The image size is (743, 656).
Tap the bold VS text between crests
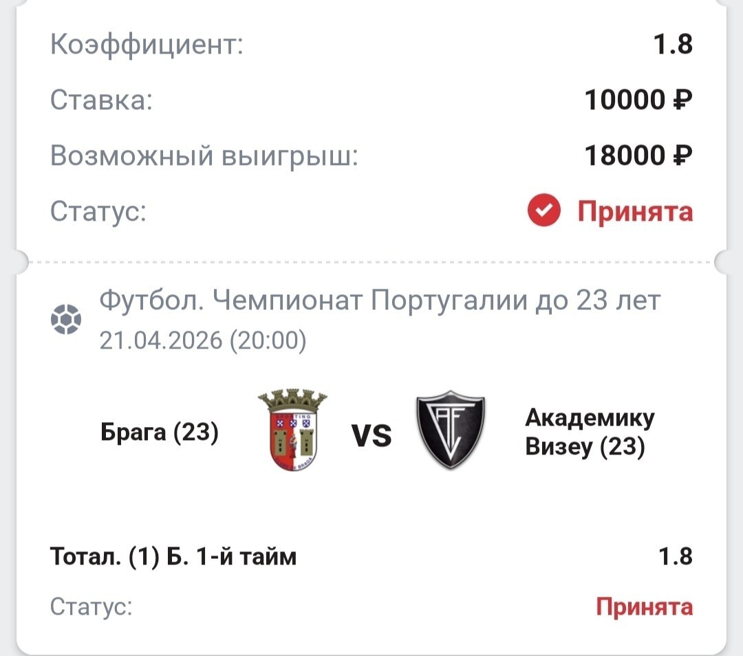371,436
